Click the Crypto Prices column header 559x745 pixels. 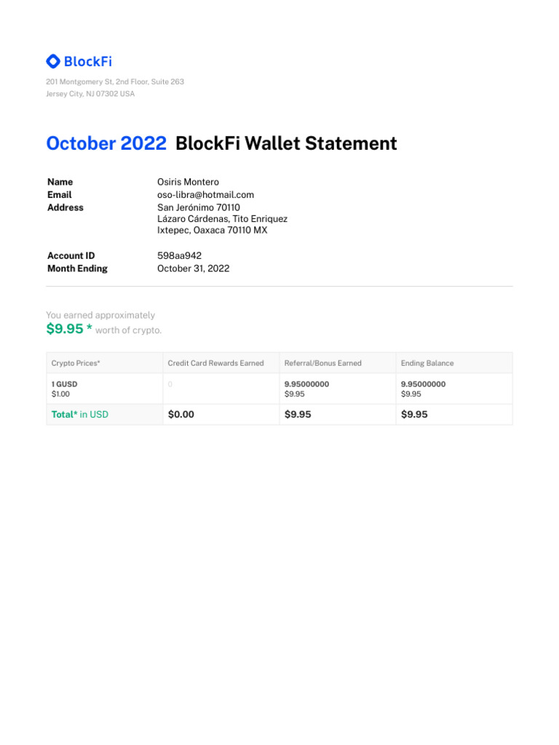click(76, 363)
